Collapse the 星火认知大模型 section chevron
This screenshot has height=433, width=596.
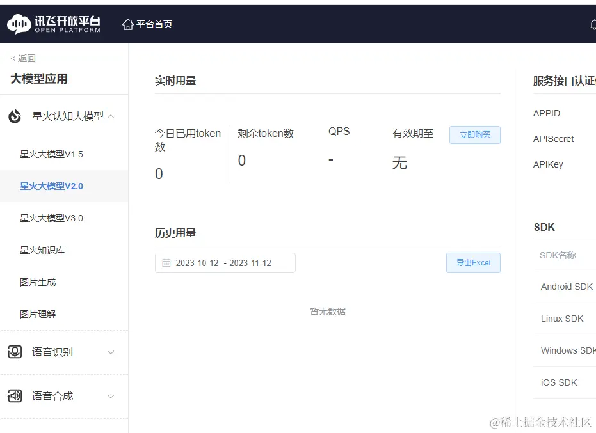[x=111, y=116]
